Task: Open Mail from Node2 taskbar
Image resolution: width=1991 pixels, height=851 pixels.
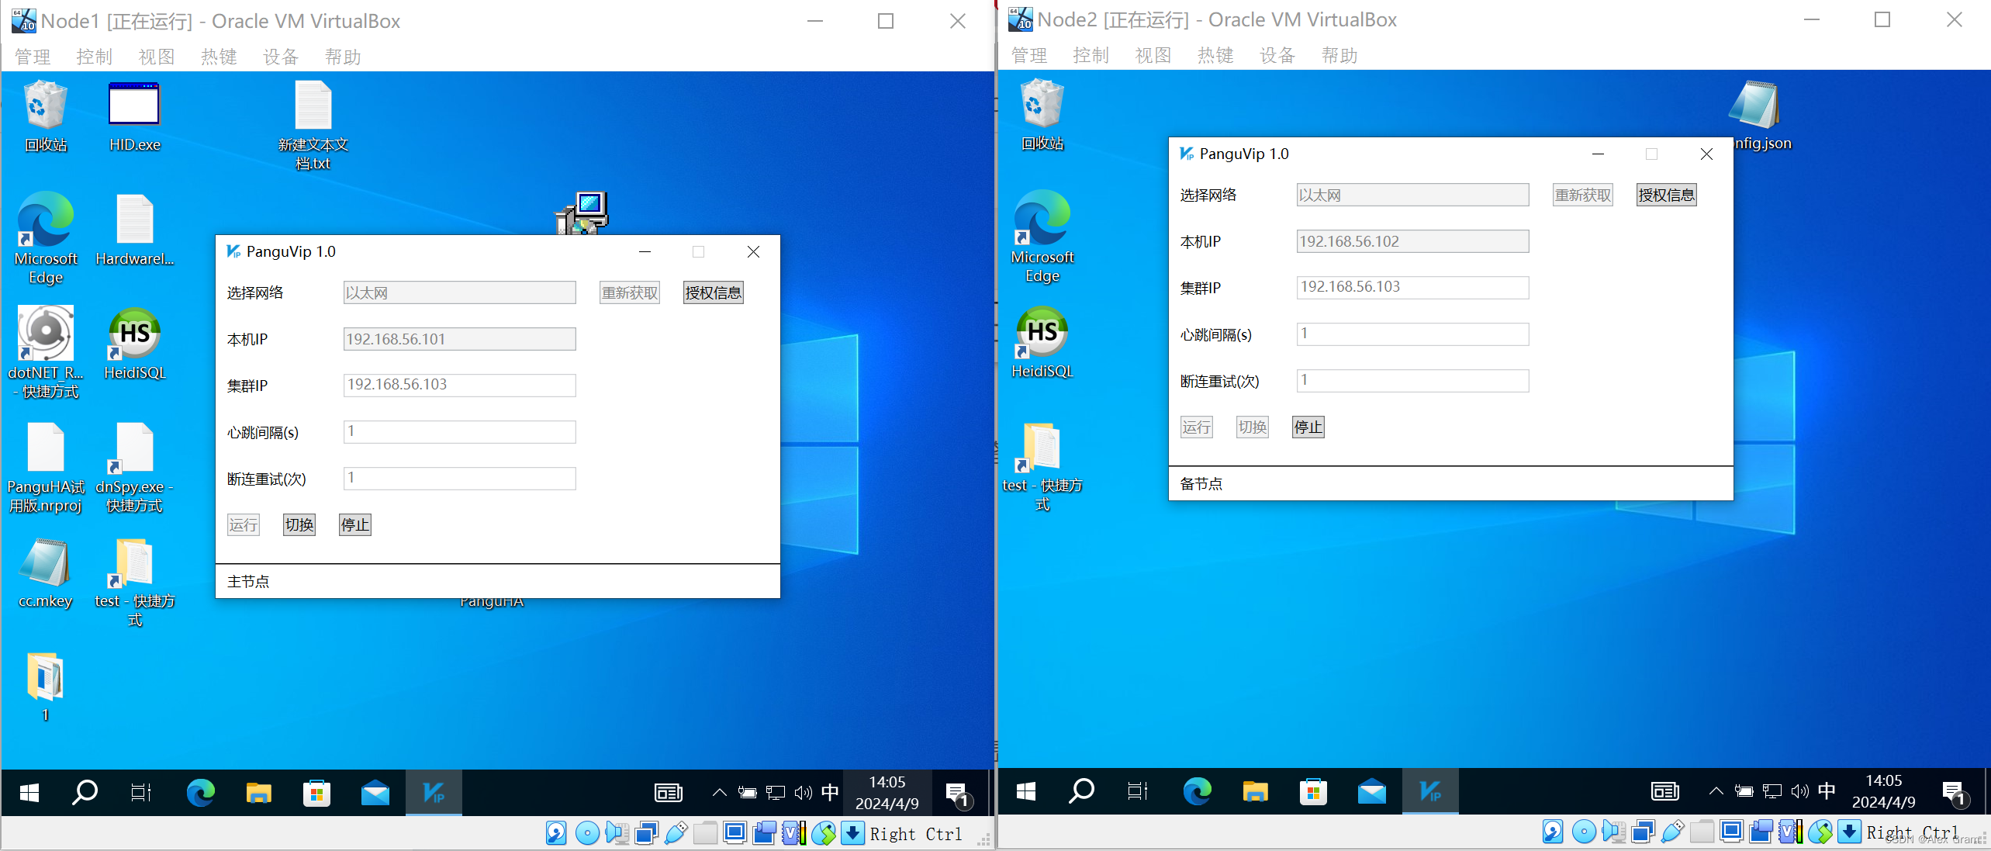Action: [x=1371, y=790]
